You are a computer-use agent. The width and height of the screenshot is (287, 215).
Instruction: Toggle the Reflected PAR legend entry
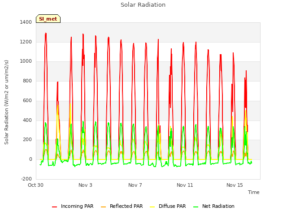122,206
